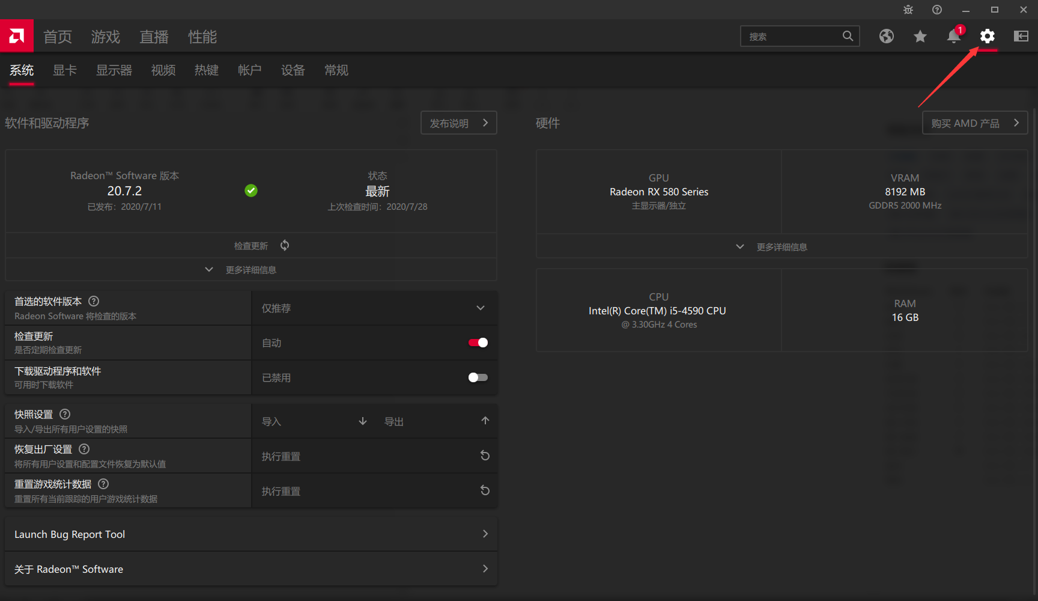
Task: Click the bug report icon in title bar
Action: tap(907, 10)
